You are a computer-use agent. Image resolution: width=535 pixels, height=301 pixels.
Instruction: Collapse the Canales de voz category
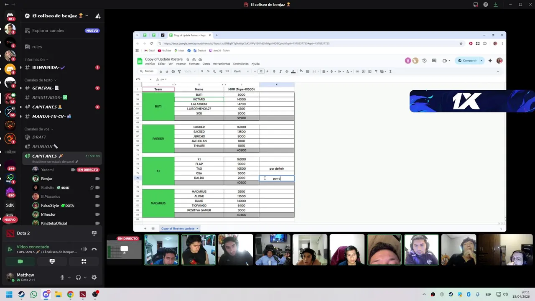[38, 129]
